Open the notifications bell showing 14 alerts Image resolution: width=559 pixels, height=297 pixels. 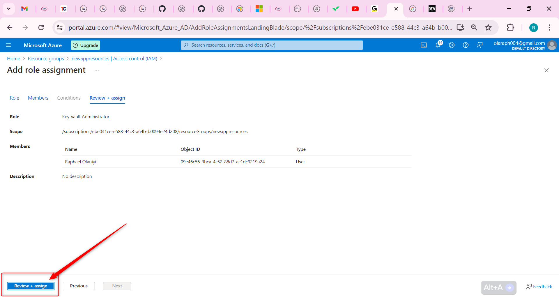tap(438, 45)
